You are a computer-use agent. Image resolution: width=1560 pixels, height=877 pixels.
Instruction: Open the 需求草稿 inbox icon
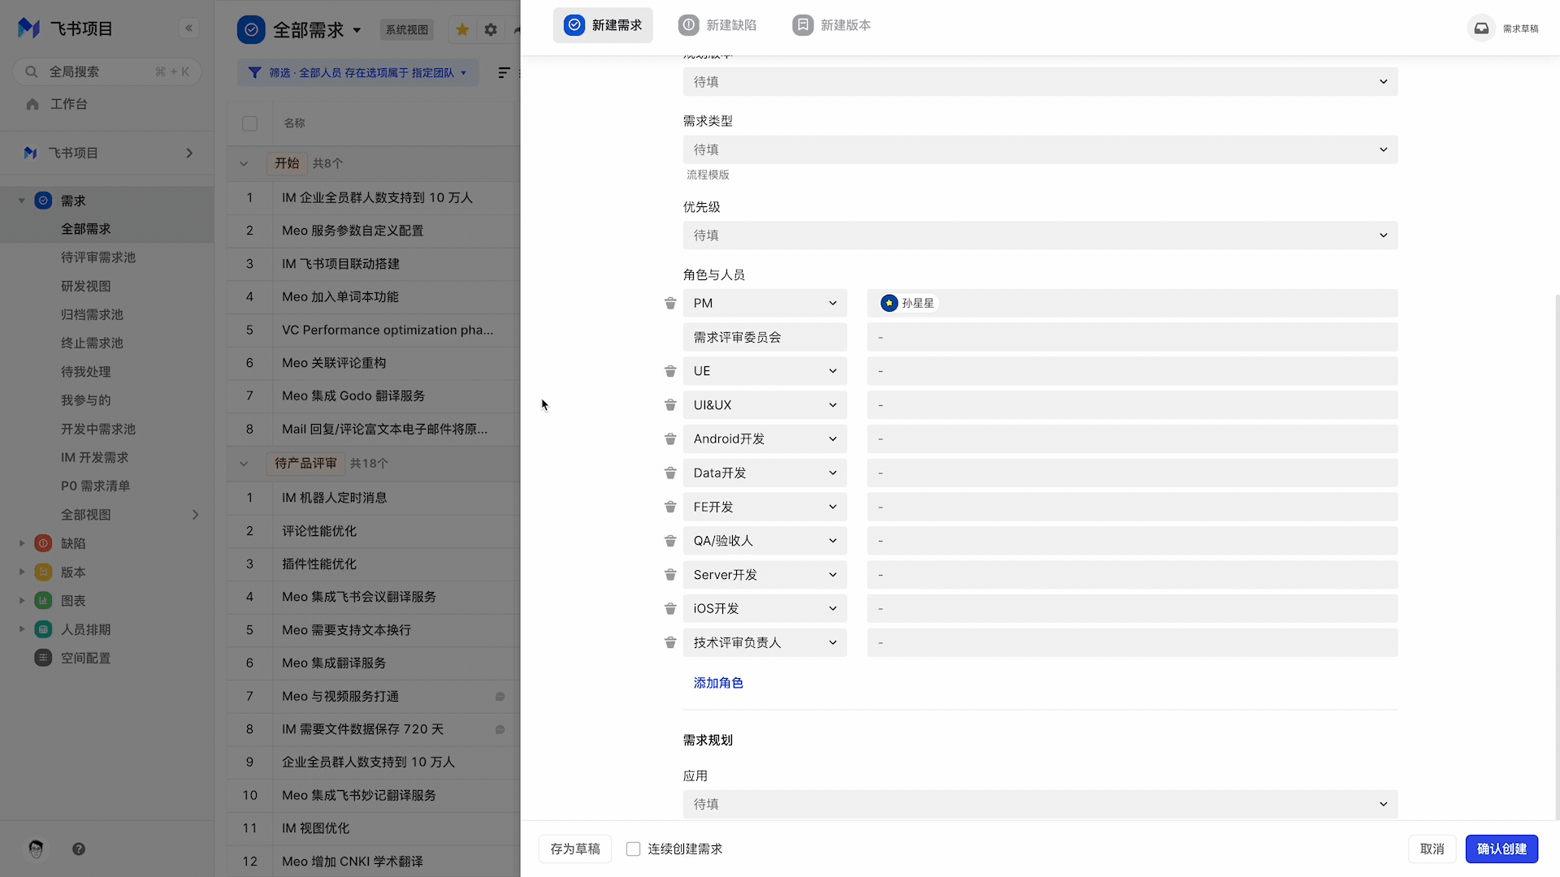tap(1481, 28)
